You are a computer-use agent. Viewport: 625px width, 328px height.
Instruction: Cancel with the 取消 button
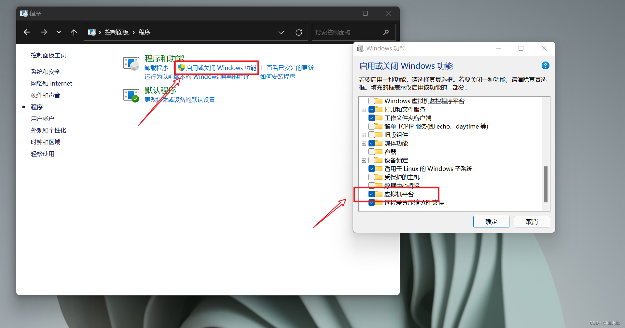532,222
